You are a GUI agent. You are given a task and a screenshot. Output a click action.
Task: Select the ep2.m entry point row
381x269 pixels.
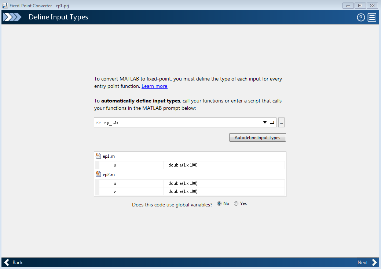point(109,175)
